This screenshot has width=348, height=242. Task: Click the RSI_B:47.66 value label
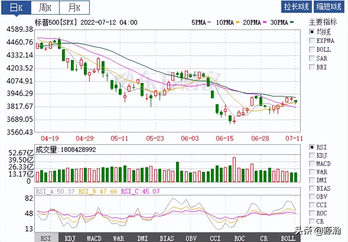pos(98,191)
